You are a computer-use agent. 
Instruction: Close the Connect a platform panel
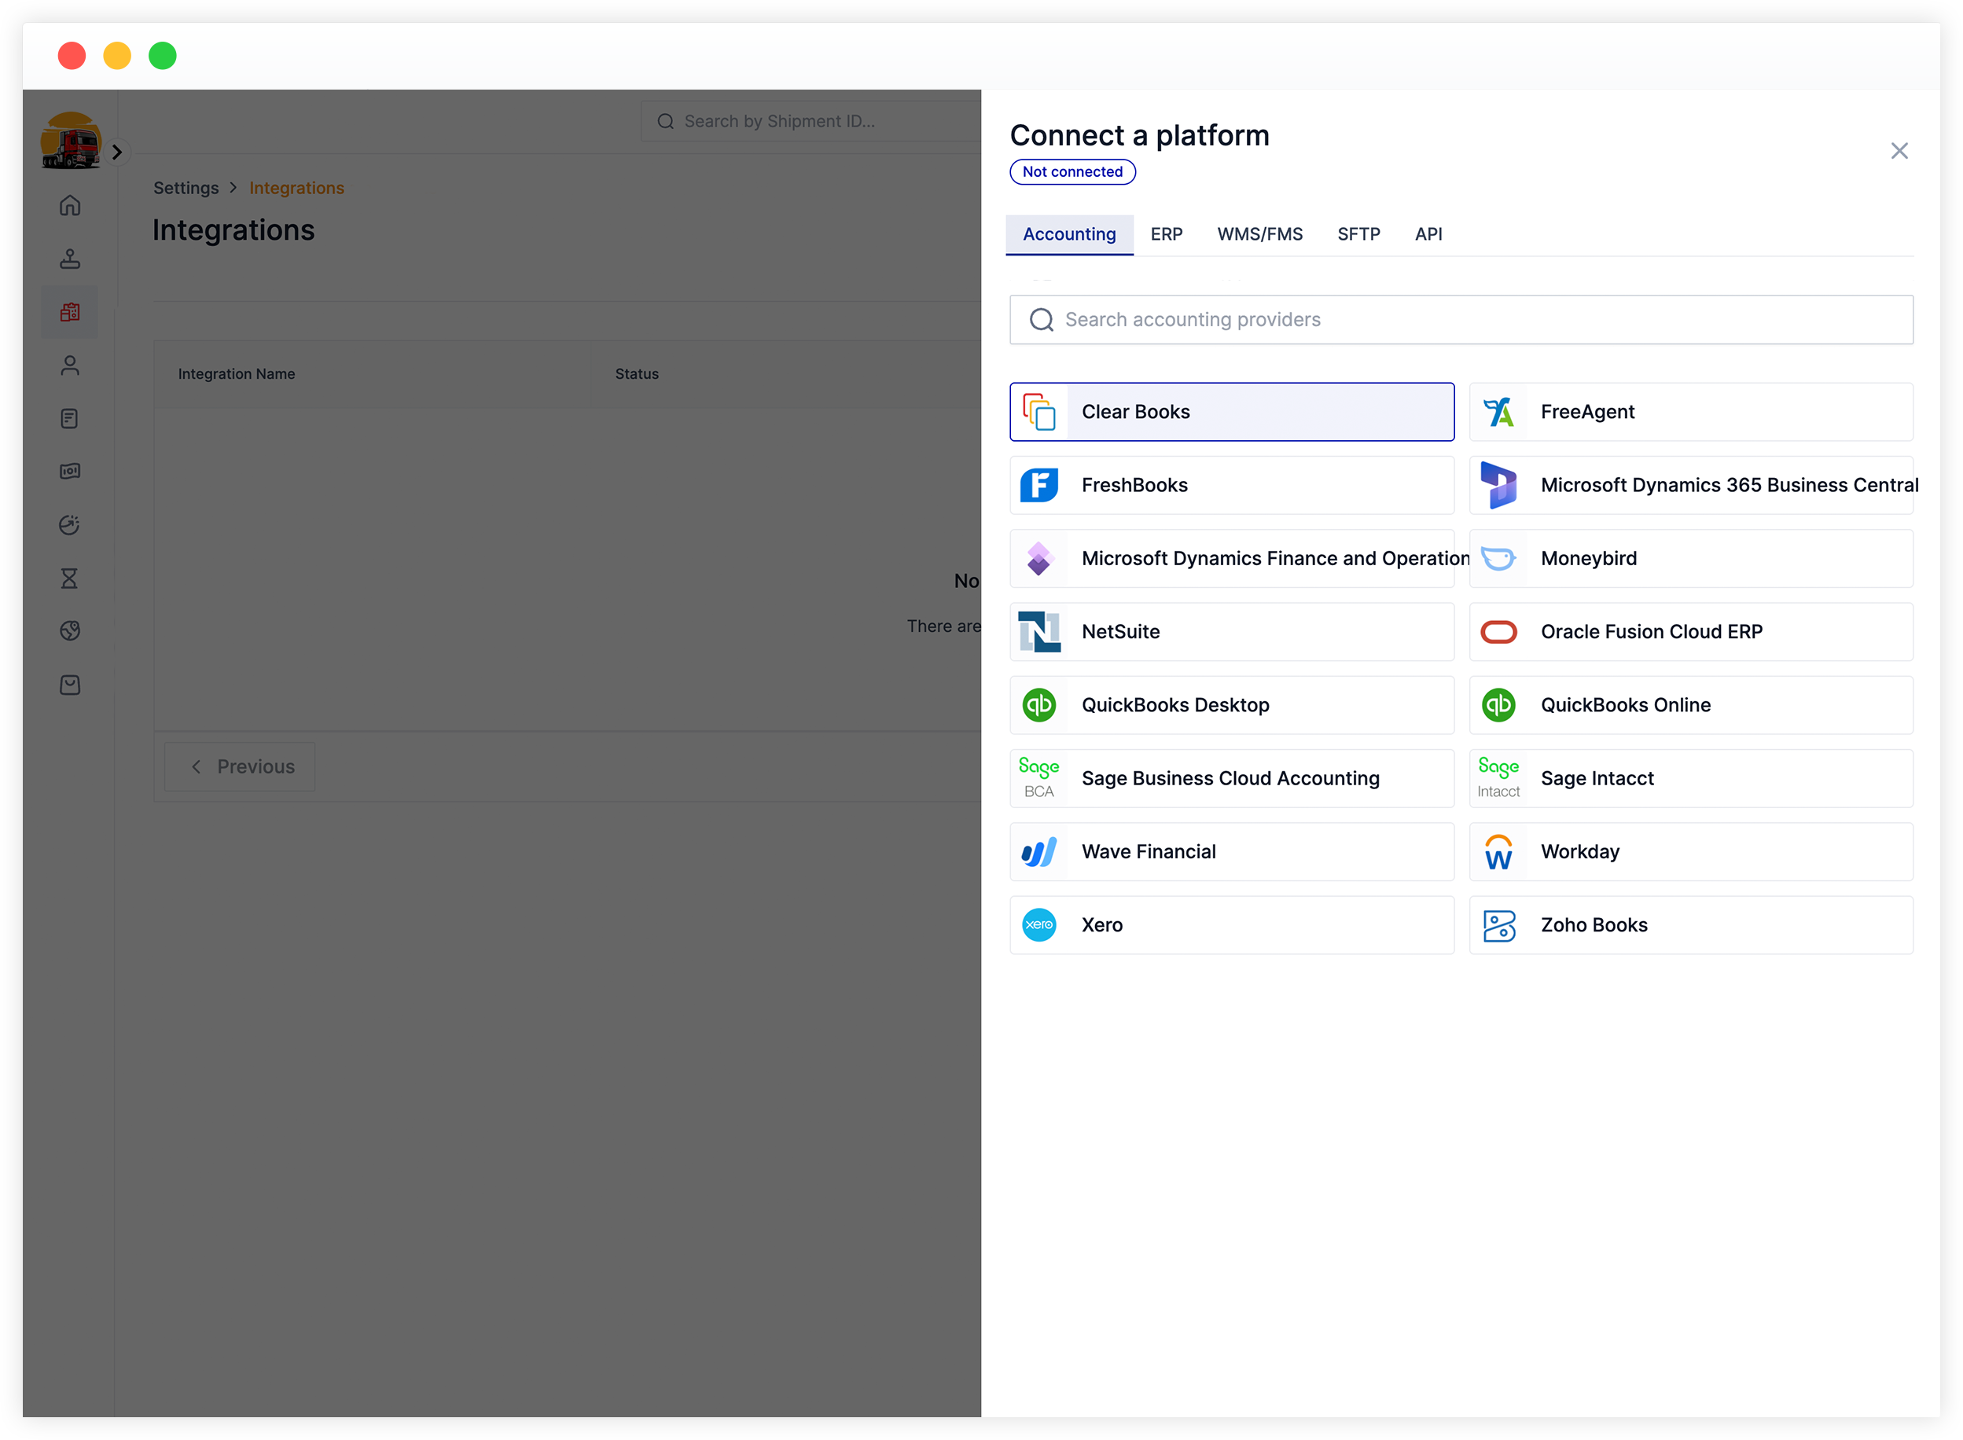[1899, 151]
